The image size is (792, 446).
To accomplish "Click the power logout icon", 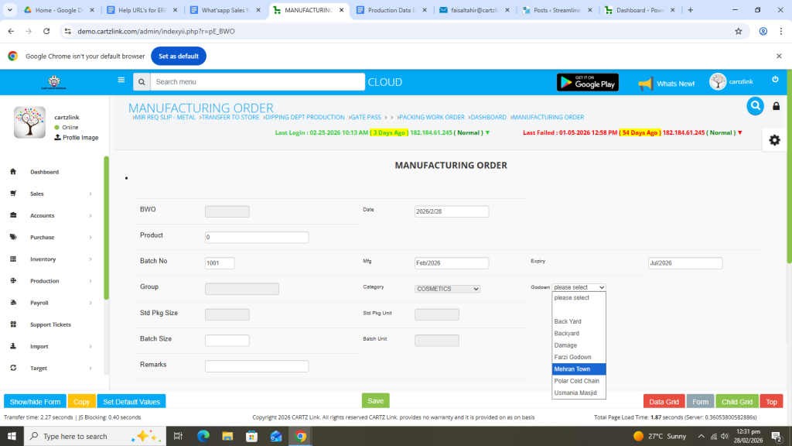I will [775, 80].
